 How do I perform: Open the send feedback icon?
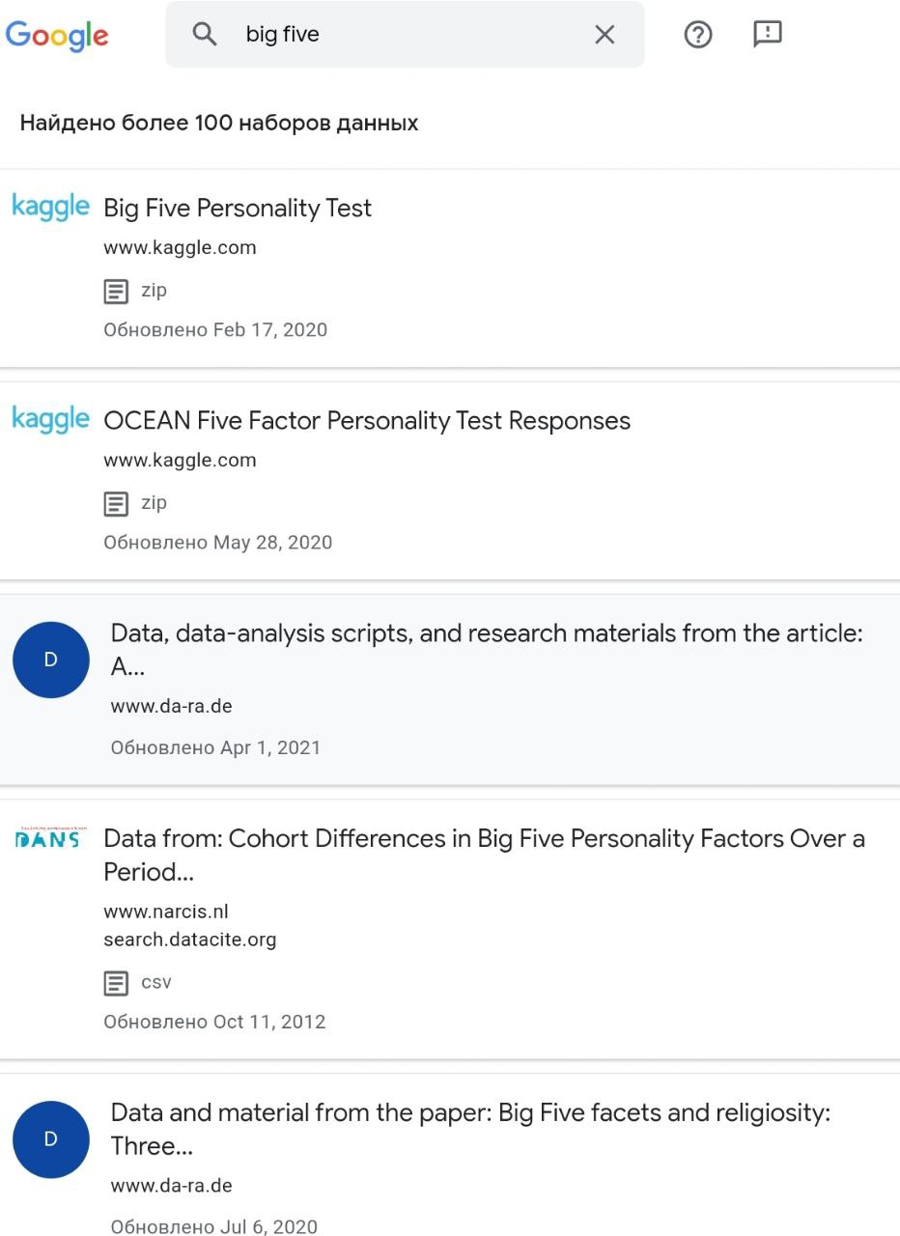(x=767, y=35)
